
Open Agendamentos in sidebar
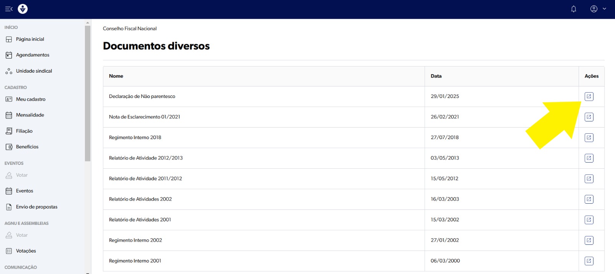[x=32, y=55]
